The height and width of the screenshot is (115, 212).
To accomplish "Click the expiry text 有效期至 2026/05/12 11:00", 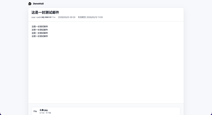I will pos(90,17).
